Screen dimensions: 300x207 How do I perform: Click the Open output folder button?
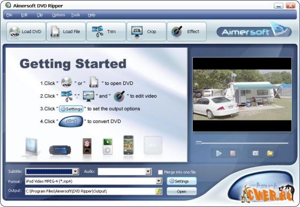point(182,191)
